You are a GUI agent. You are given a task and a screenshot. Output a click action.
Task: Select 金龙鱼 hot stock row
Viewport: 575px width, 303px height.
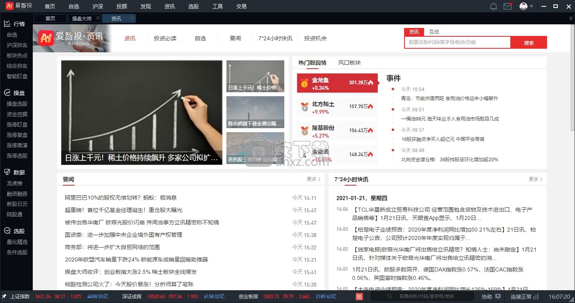click(x=337, y=83)
